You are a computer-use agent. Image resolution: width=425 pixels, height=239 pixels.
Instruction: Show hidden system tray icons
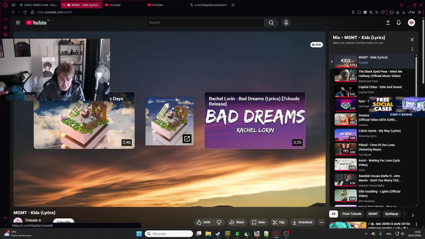366,234
